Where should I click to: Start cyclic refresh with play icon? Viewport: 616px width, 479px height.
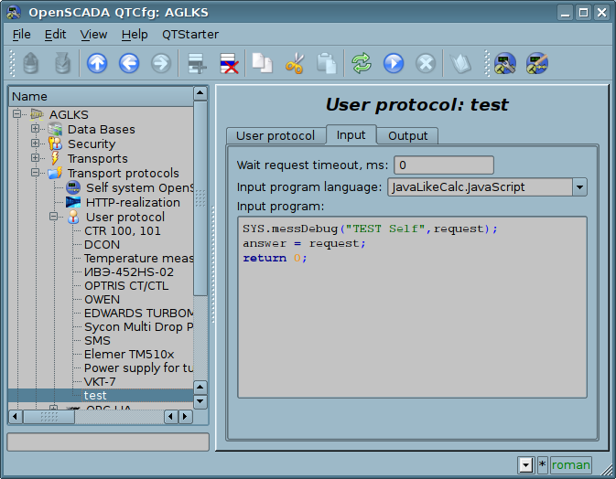pos(394,63)
